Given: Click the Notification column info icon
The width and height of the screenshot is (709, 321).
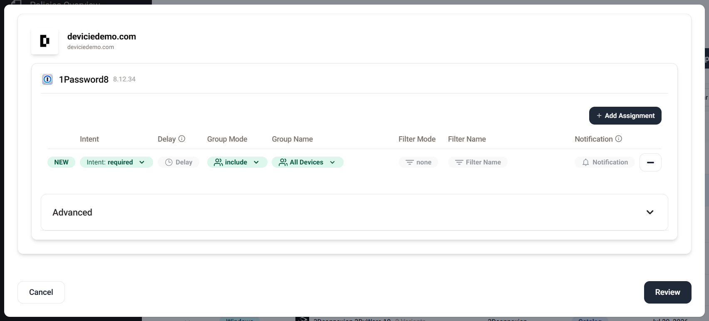Looking at the screenshot, I should pyautogui.click(x=619, y=139).
